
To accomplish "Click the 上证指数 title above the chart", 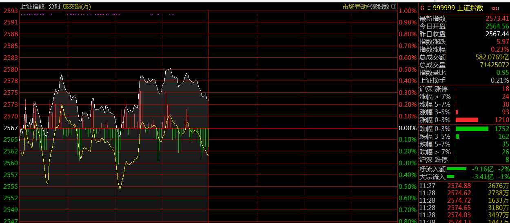I will 32,7.
